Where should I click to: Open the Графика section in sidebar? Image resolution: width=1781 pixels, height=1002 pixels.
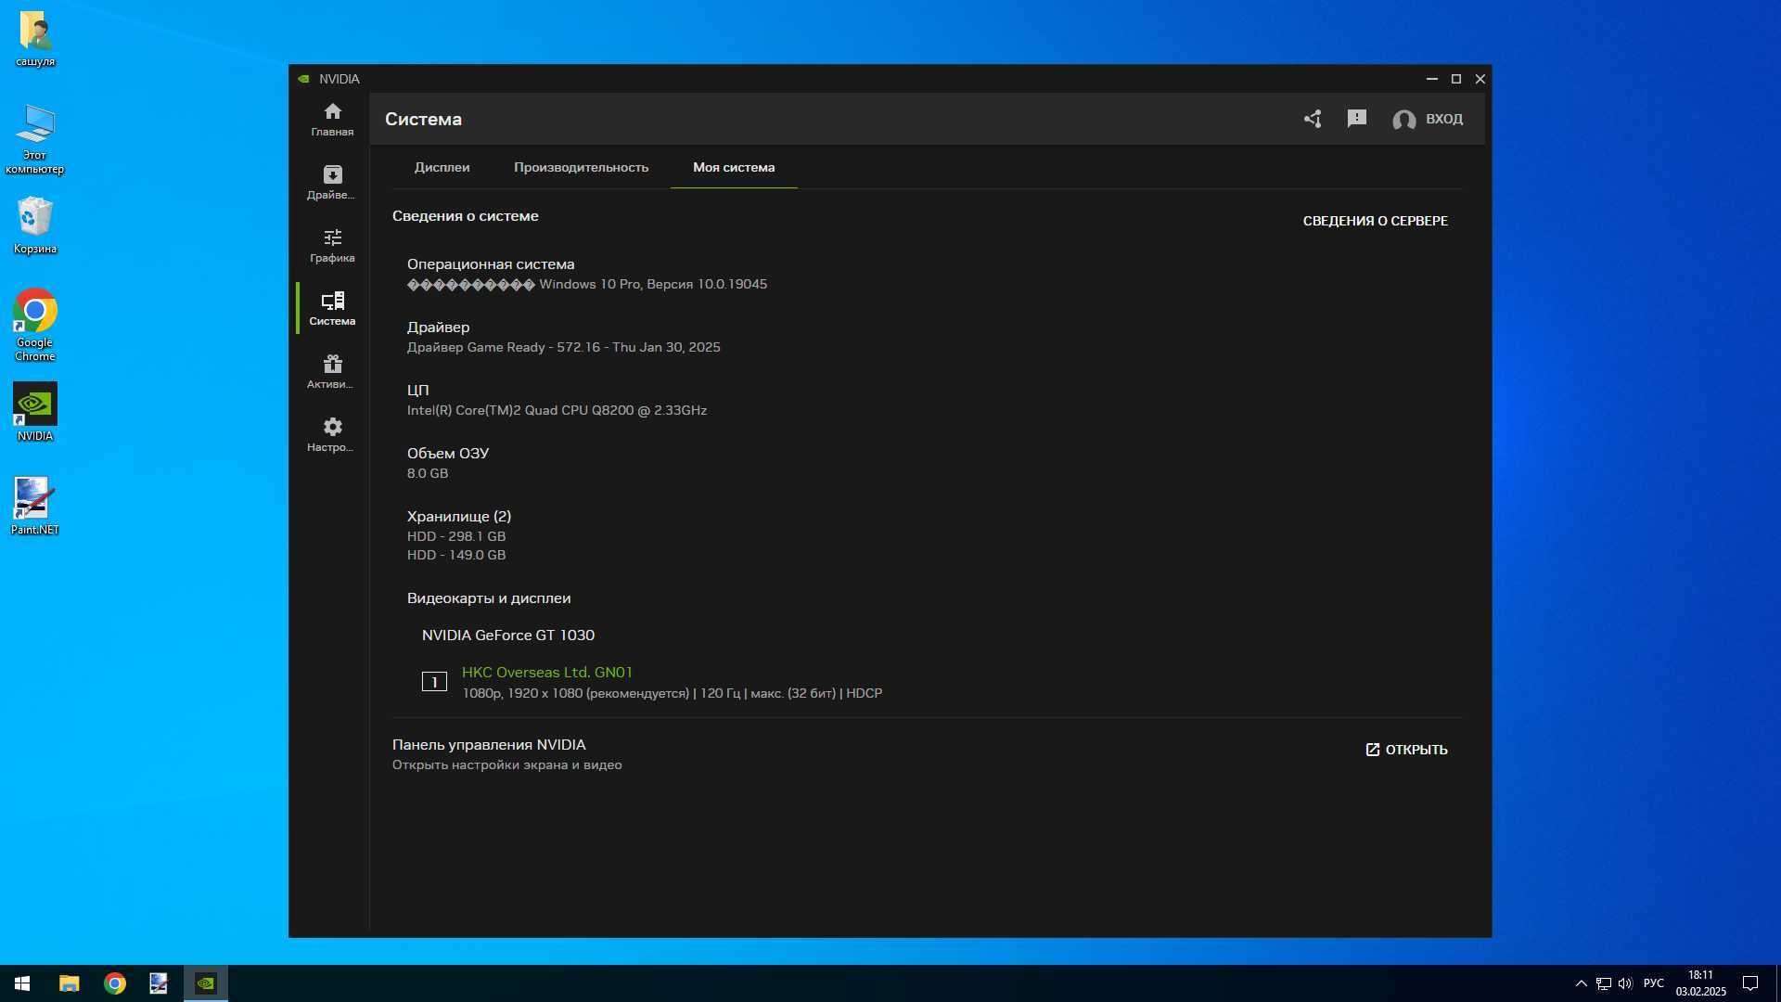[x=332, y=246]
